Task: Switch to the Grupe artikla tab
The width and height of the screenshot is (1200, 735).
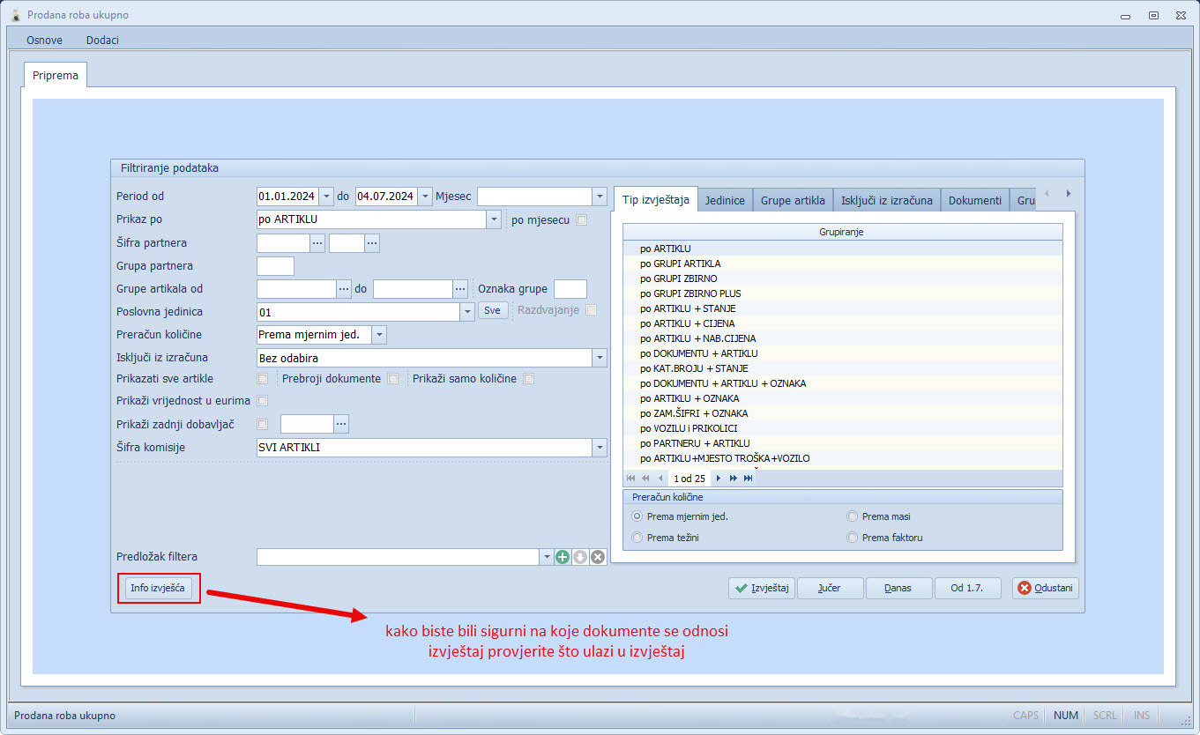Action: pyautogui.click(x=793, y=200)
